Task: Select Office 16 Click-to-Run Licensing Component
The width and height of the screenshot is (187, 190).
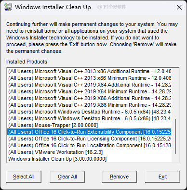Action: (x=89, y=139)
